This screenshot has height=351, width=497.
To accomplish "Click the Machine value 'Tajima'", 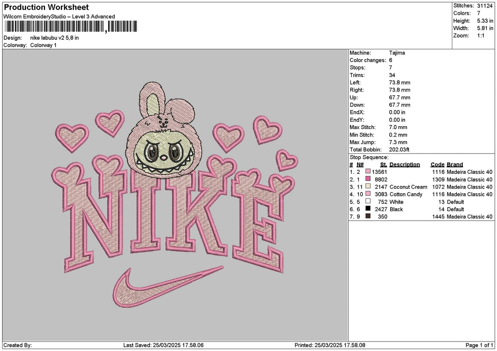I will tap(397, 53).
